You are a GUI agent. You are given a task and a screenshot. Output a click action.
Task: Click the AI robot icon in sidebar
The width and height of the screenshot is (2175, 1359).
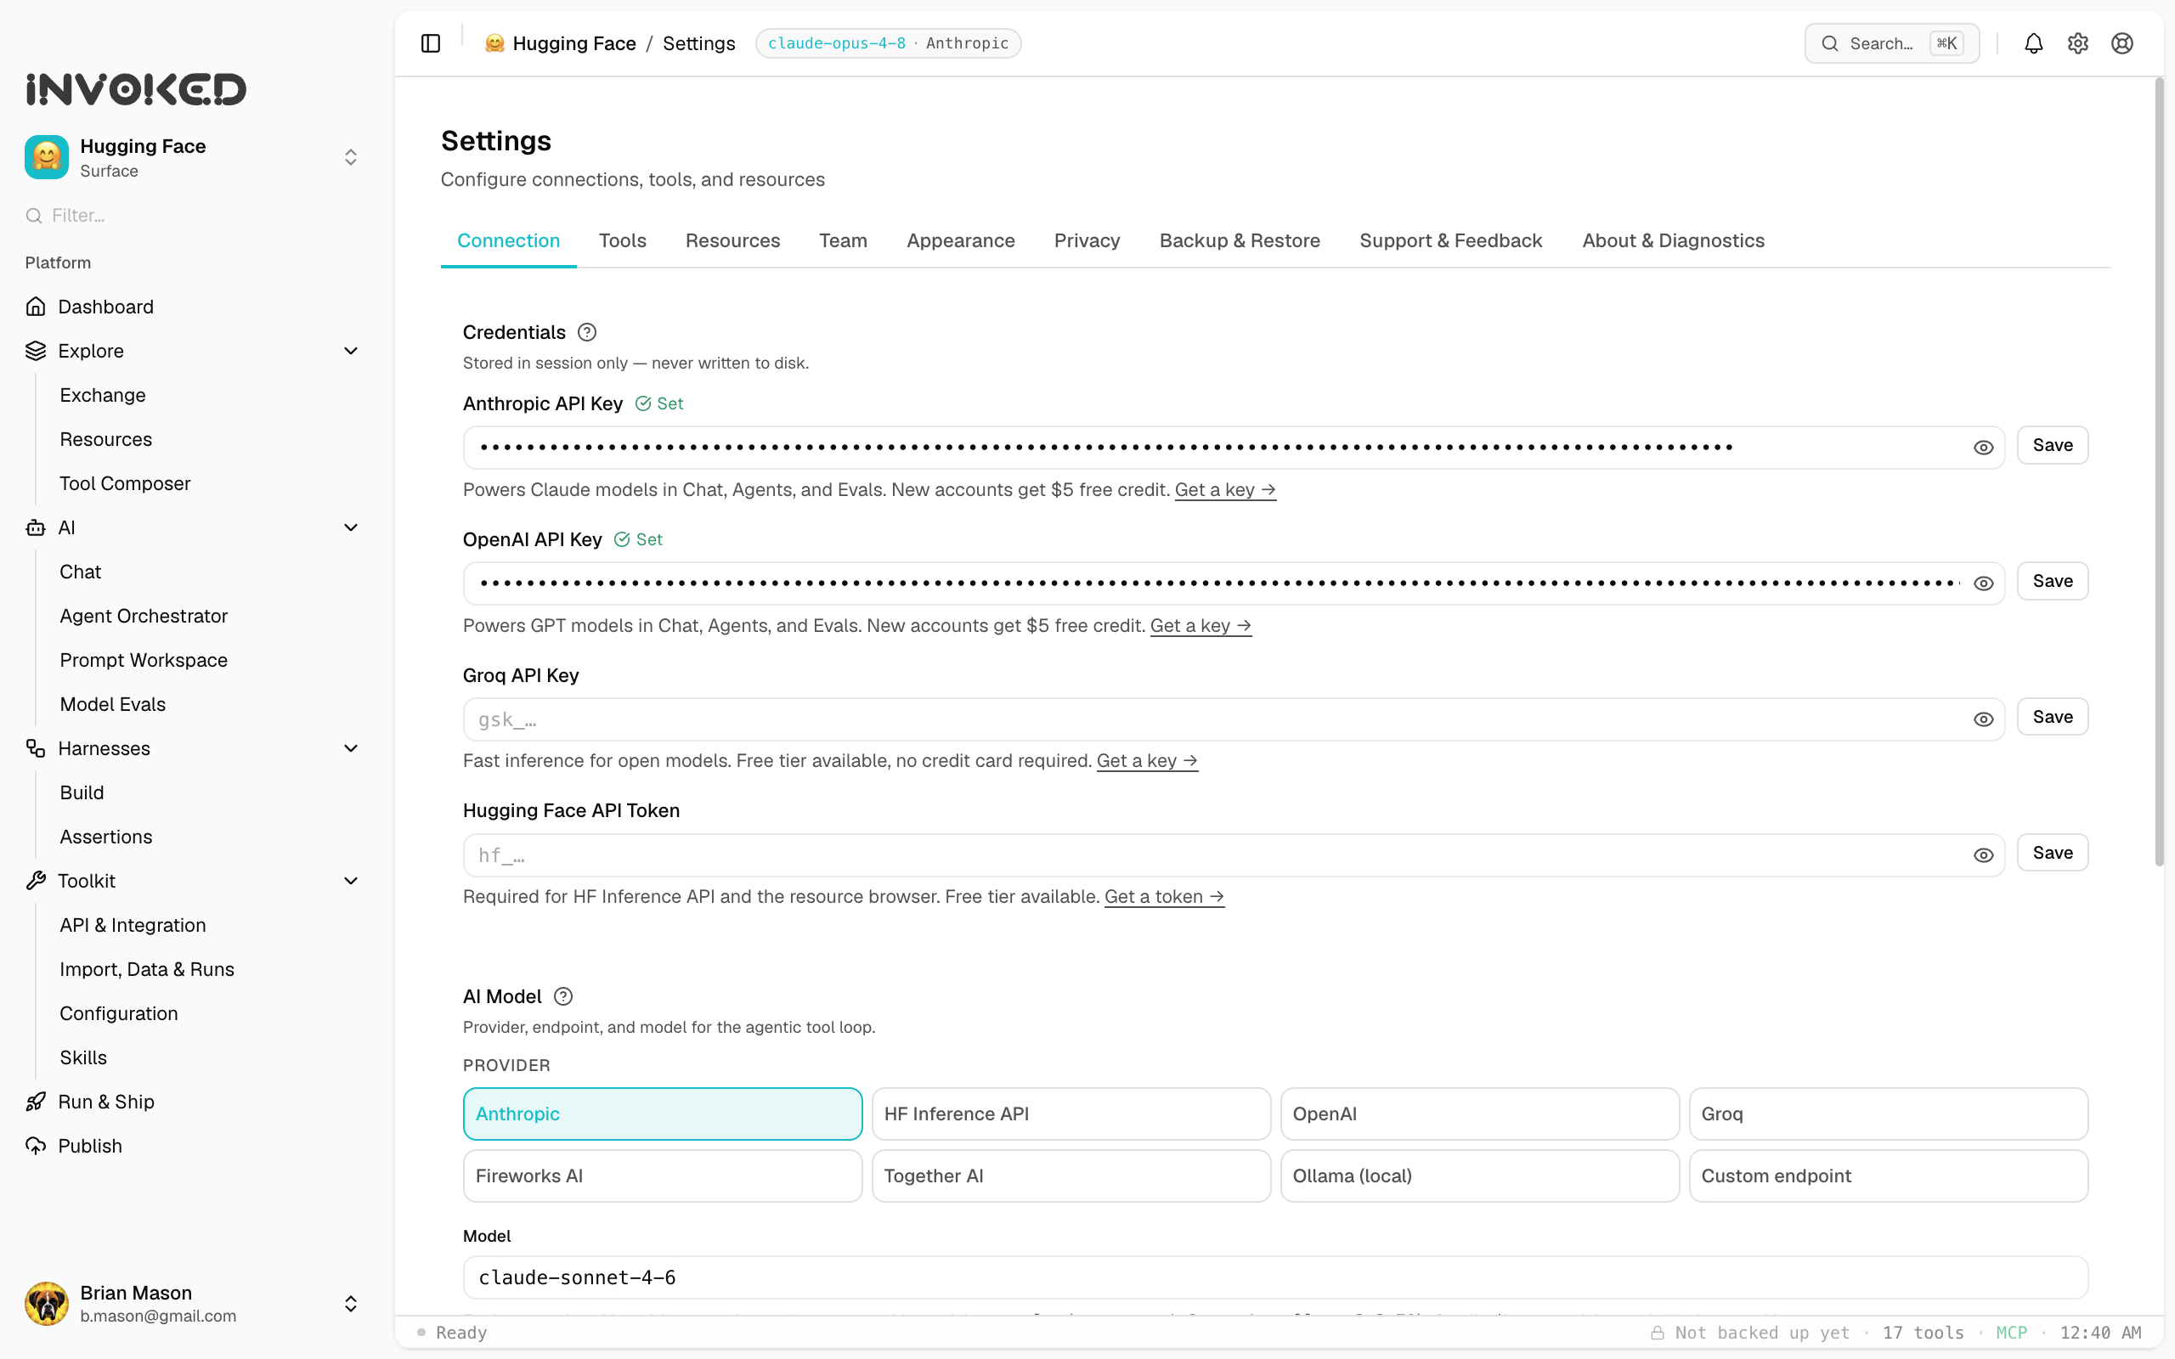(35, 527)
